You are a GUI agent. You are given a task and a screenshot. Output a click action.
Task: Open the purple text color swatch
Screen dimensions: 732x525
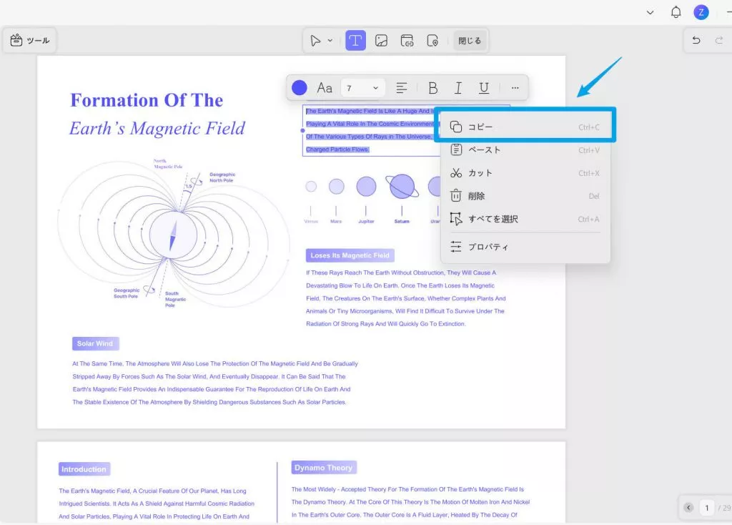click(300, 88)
